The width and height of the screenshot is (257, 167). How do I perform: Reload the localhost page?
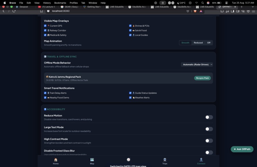14,11
